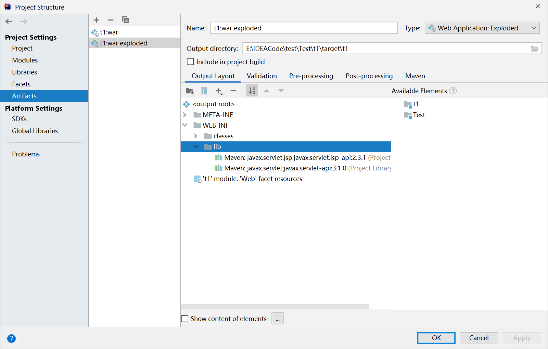Screen dimensions: 548x349
Task: Click the Create Archive toolbar icon
Action: coord(204,91)
